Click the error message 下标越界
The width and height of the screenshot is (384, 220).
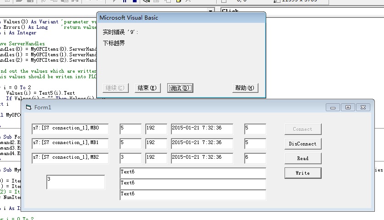tap(114, 43)
